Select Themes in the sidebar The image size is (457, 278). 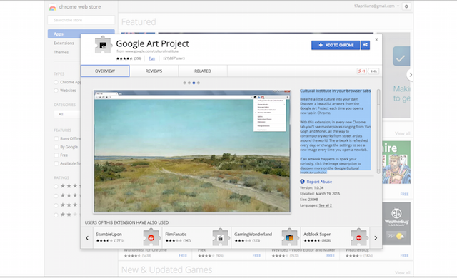(x=61, y=52)
